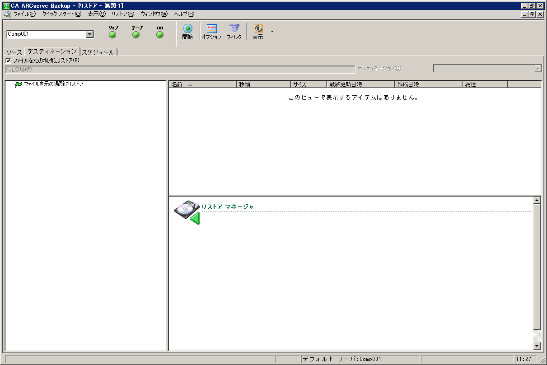Sort by 最終更新日時 column header
The height and width of the screenshot is (365, 547).
tap(360, 84)
